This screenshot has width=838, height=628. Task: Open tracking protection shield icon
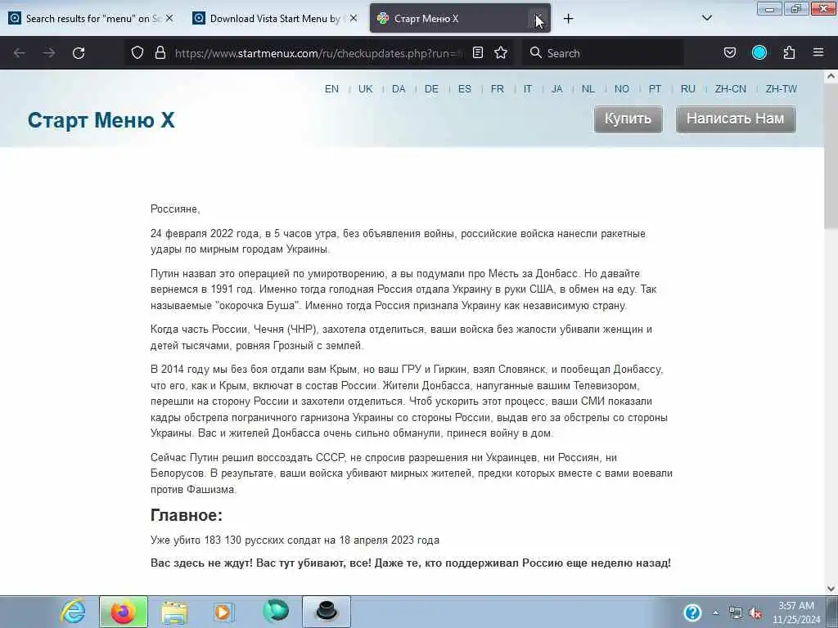click(137, 53)
